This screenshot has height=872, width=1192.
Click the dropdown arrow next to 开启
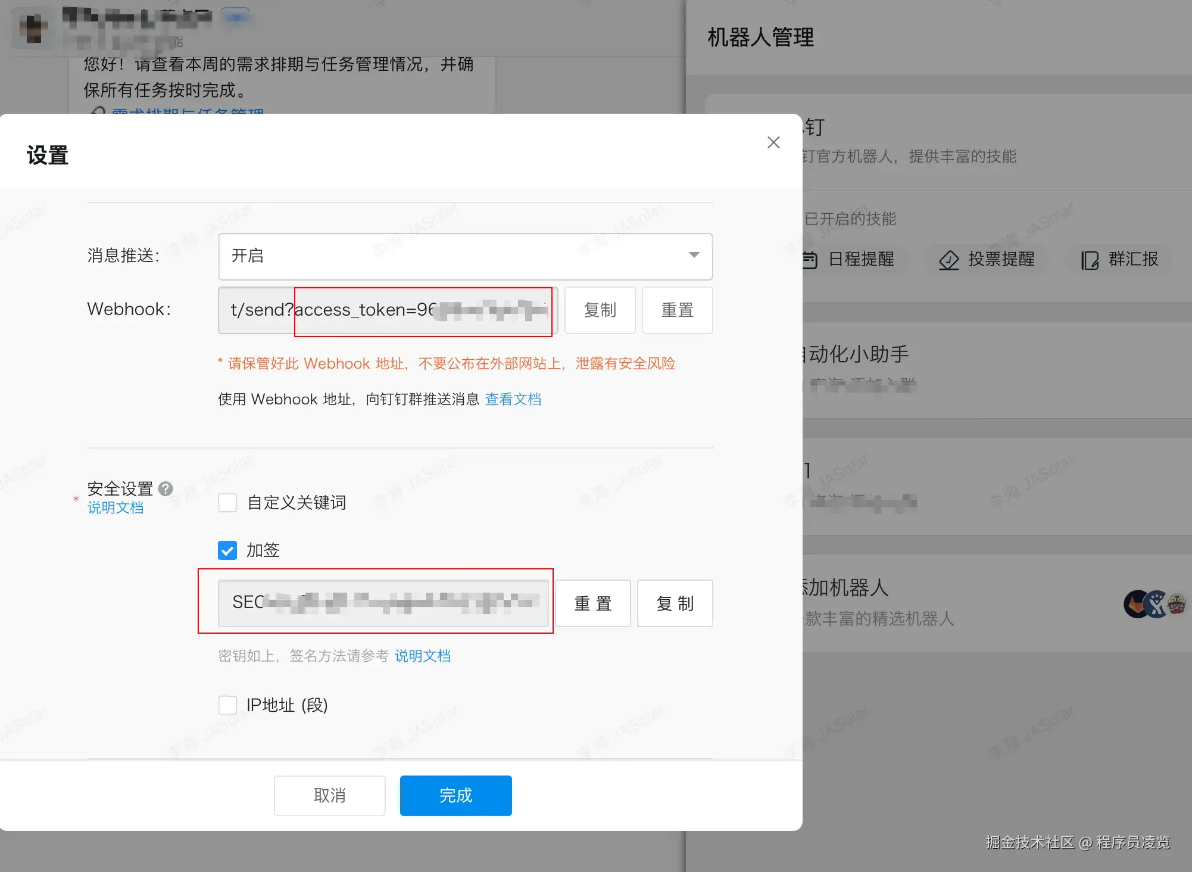point(694,255)
